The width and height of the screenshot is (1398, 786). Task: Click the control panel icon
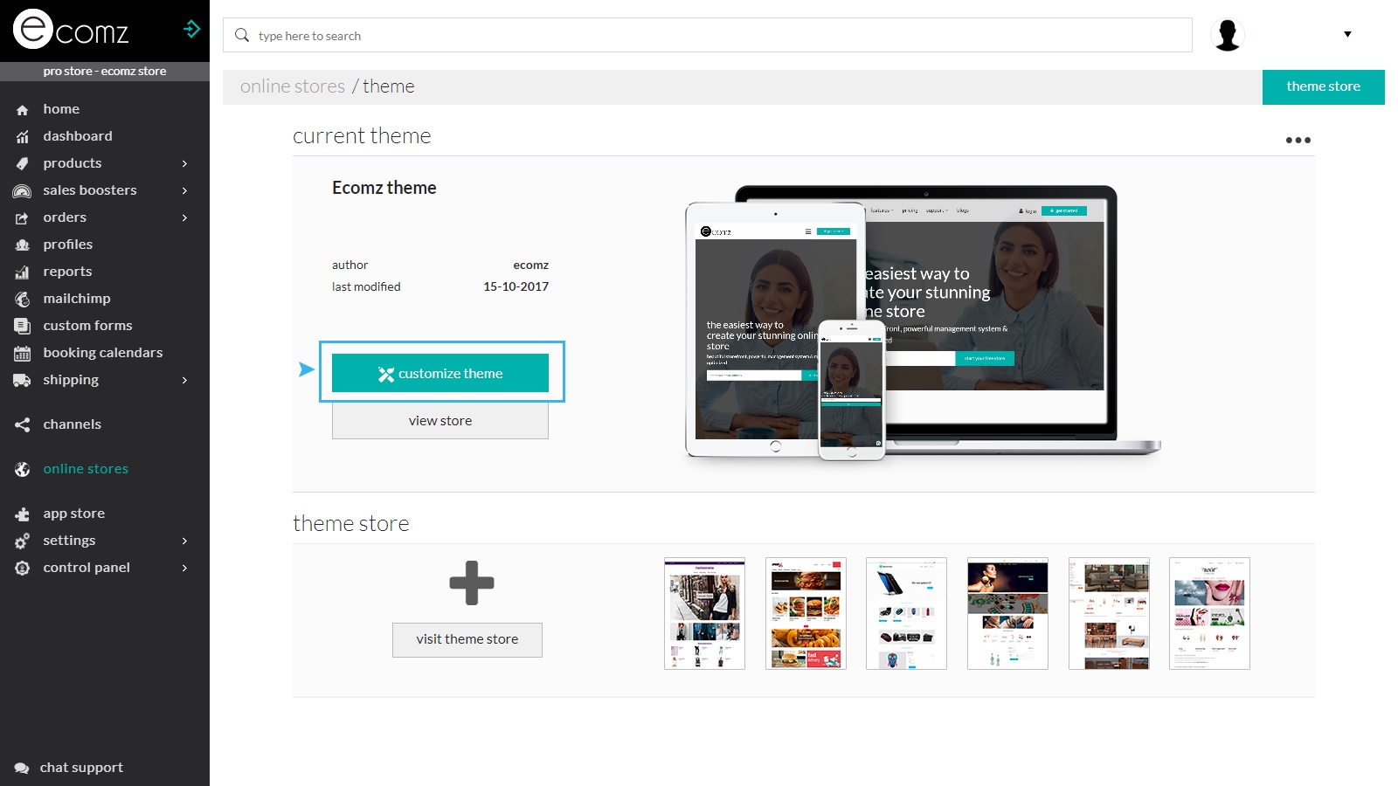(x=23, y=569)
